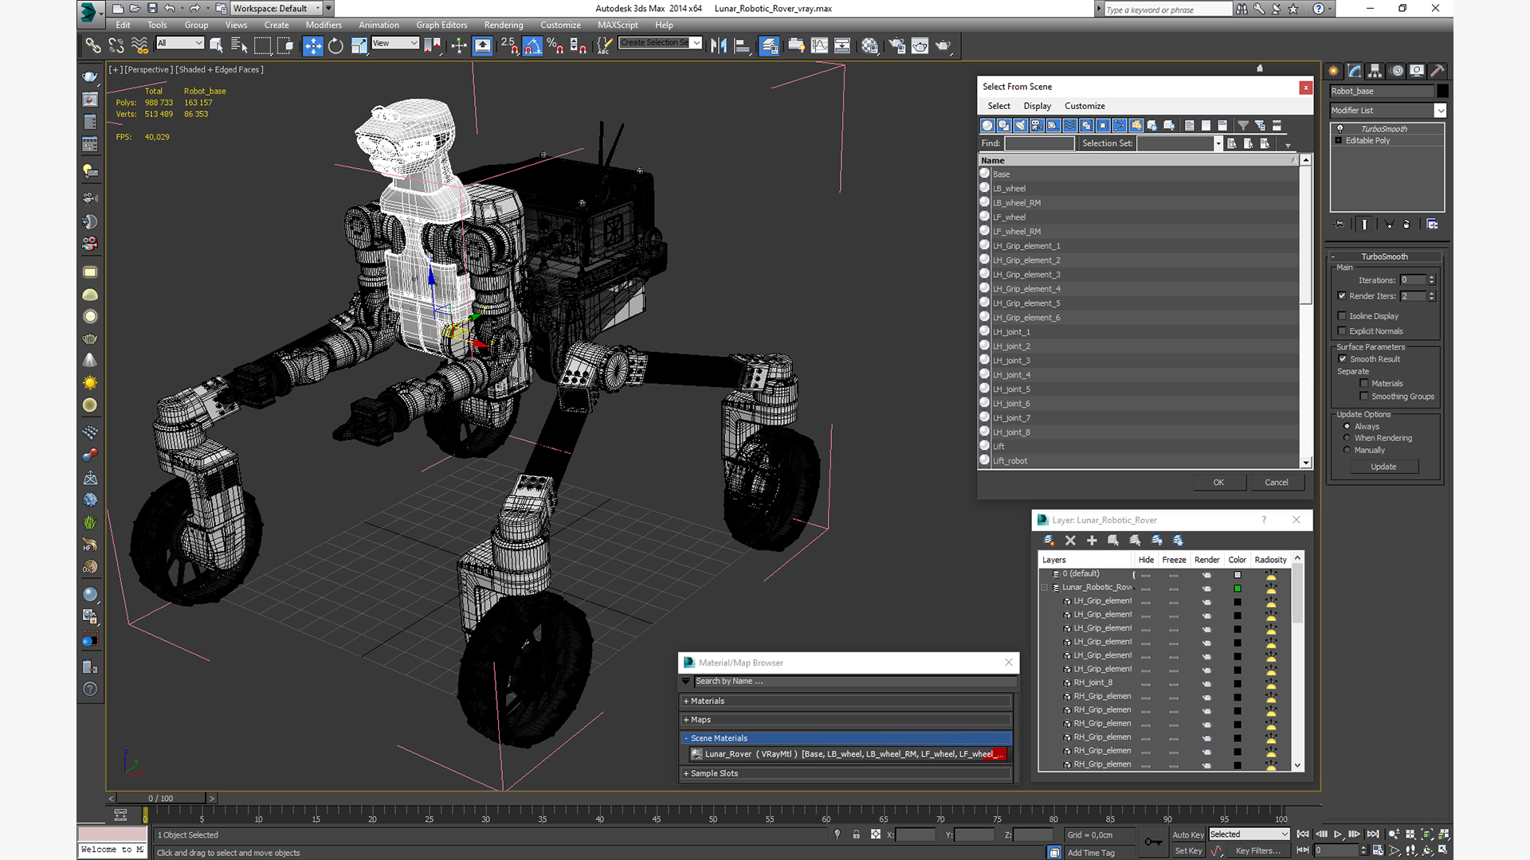
Task: Select When Rendering update option
Action: (1347, 438)
